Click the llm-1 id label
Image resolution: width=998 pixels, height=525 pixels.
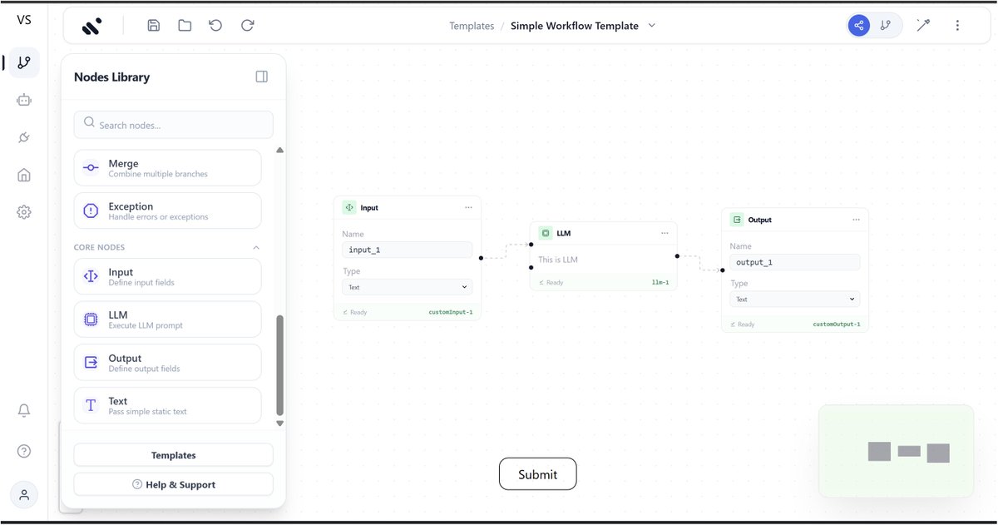coord(661,283)
